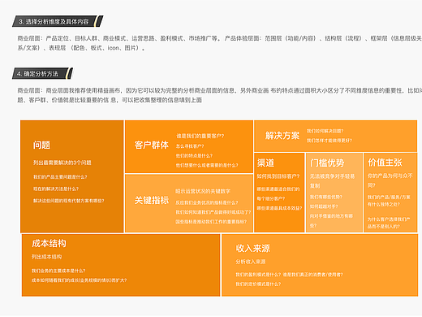Viewport: 422px width, 317px height.
Task: Select the "问题" box title
Action: (41, 145)
